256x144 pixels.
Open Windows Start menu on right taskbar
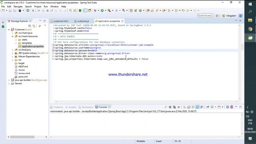coord(250,4)
